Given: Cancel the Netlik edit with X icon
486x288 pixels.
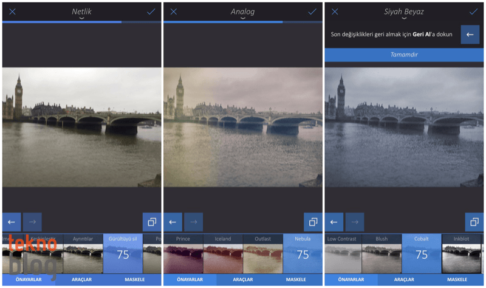Looking at the screenshot, I should tap(12, 12).
